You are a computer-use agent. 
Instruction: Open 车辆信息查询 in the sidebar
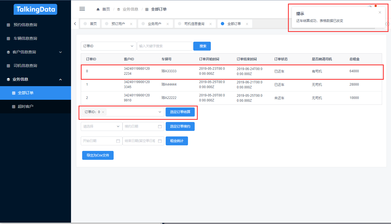(35, 38)
